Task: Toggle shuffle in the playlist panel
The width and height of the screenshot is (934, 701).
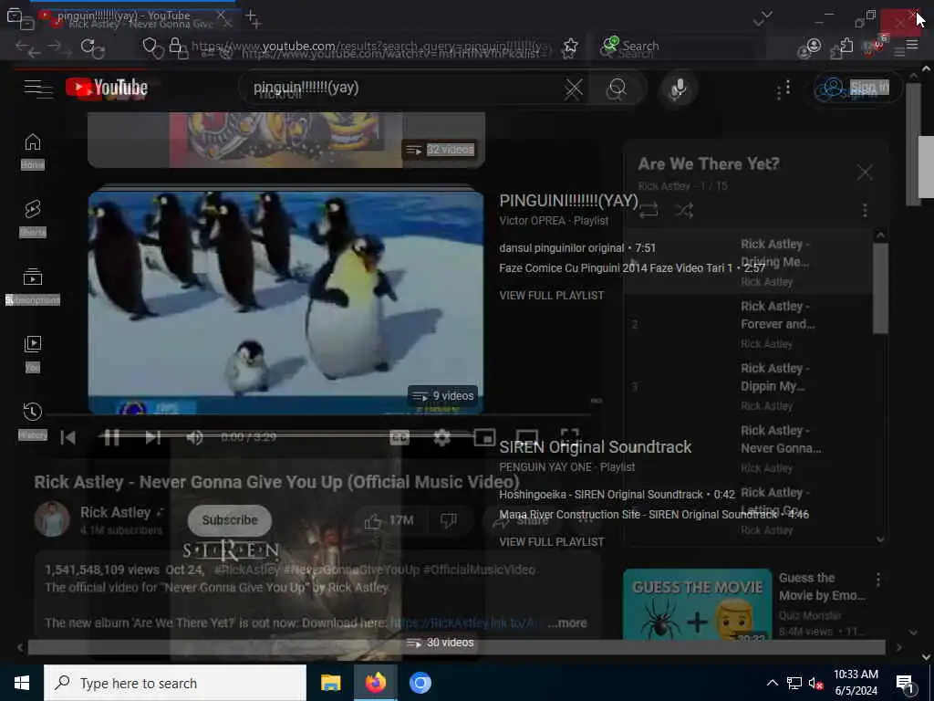Action: pos(684,210)
